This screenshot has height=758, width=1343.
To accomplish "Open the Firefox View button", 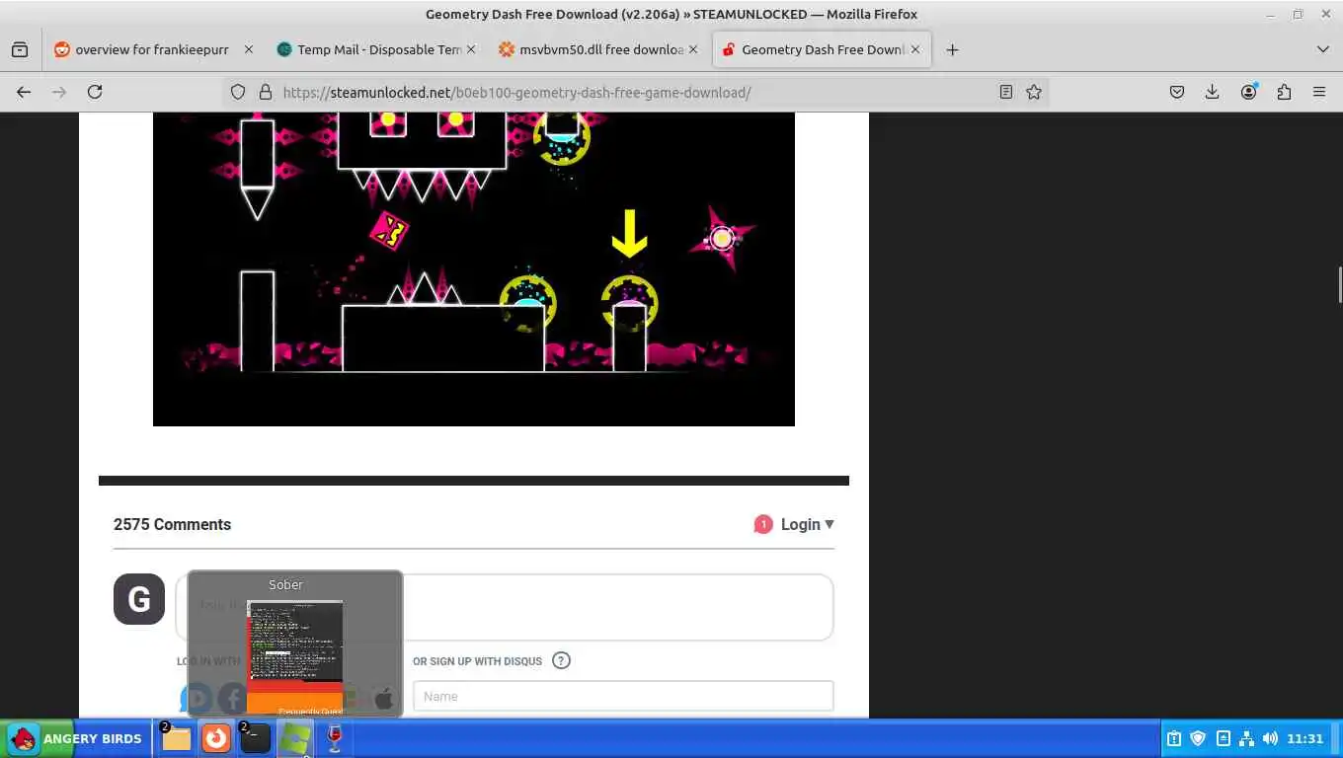I will [20, 49].
